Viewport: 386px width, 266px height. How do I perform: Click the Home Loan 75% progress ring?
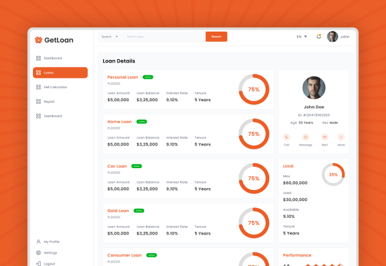click(x=254, y=134)
